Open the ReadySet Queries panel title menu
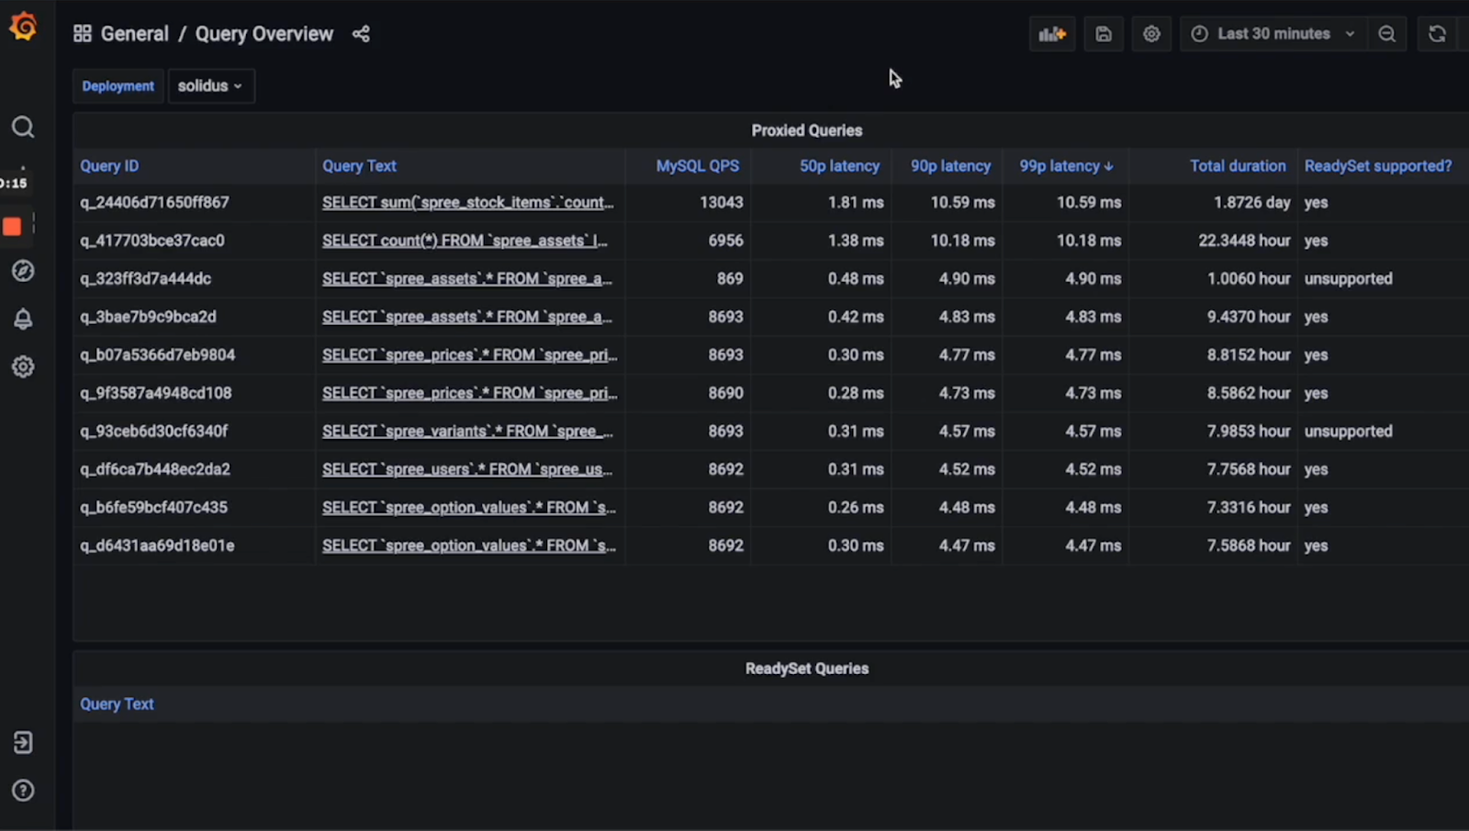The image size is (1469, 831). tap(807, 668)
